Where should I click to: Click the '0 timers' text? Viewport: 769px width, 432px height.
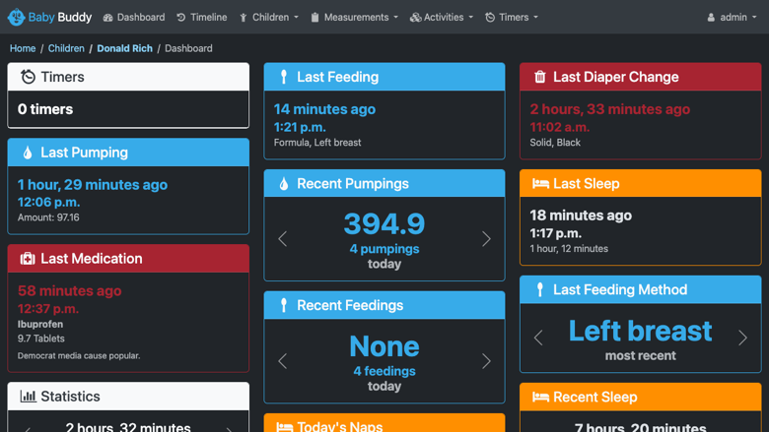[45, 109]
